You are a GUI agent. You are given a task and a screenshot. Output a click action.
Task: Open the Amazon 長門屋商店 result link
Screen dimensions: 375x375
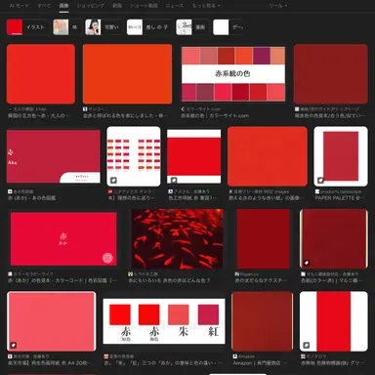(260, 362)
